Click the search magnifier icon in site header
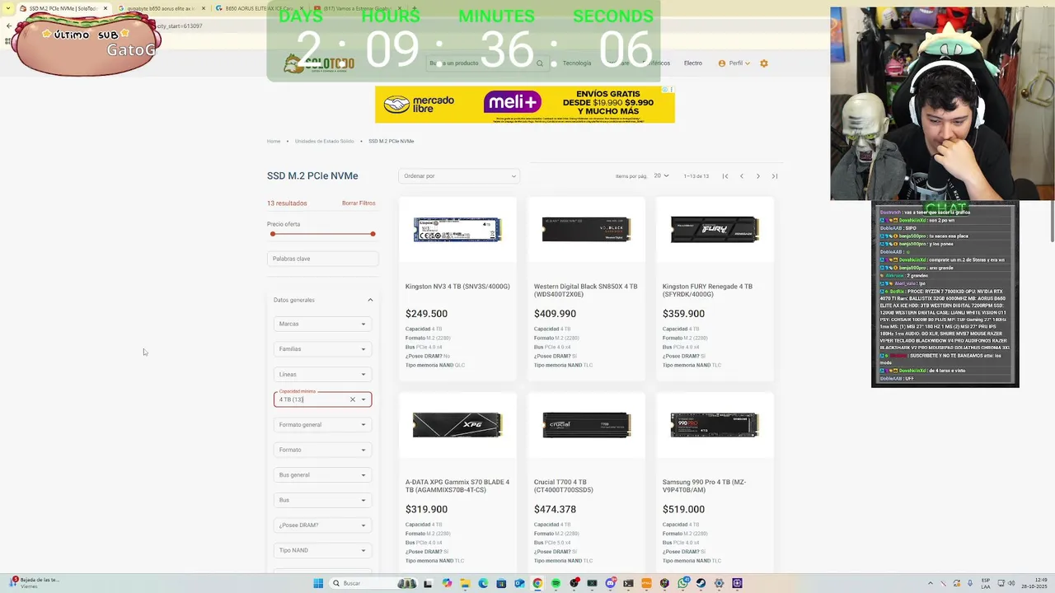 pyautogui.click(x=540, y=63)
